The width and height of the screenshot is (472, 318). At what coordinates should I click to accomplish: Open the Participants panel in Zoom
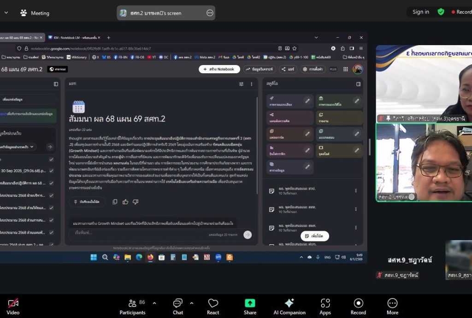(x=132, y=306)
